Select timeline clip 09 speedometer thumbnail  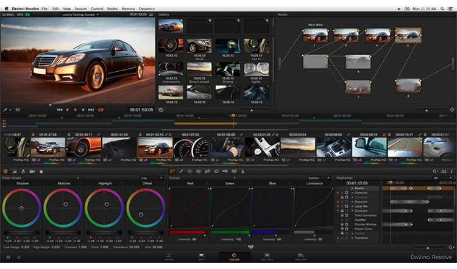point(191,148)
